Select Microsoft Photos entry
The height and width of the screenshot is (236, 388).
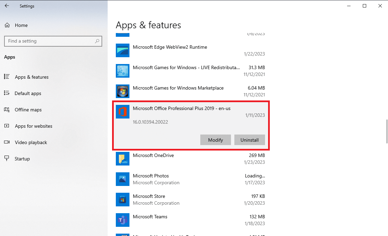point(190,179)
